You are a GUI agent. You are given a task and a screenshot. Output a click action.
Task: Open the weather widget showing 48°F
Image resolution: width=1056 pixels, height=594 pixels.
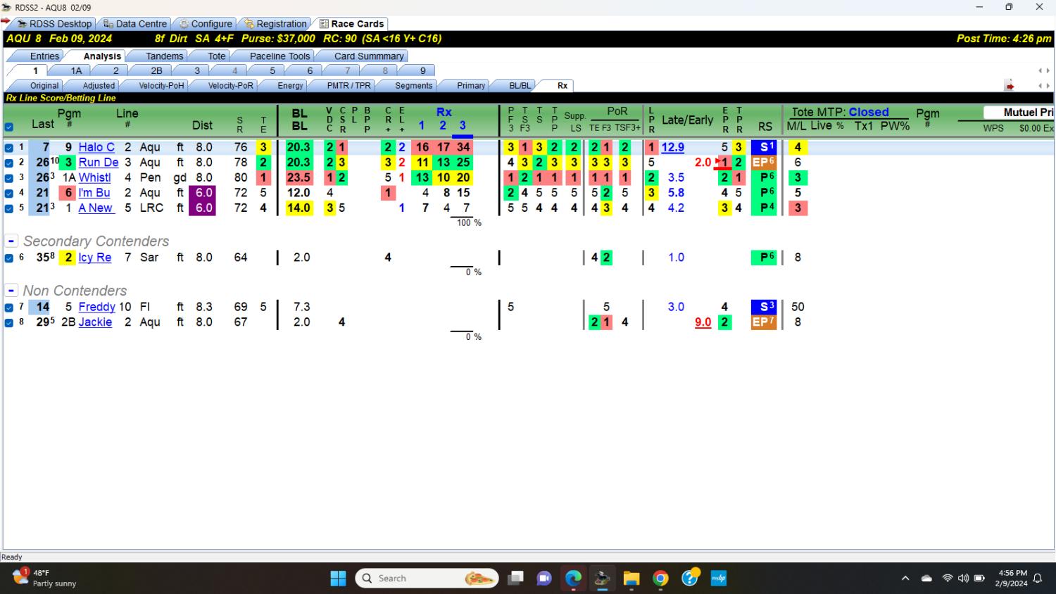pyautogui.click(x=44, y=578)
